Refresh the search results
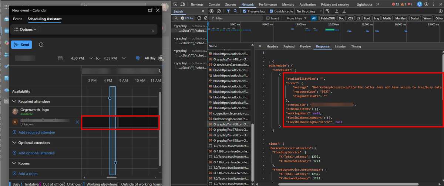This screenshot has width=444, height=186. click(199, 18)
